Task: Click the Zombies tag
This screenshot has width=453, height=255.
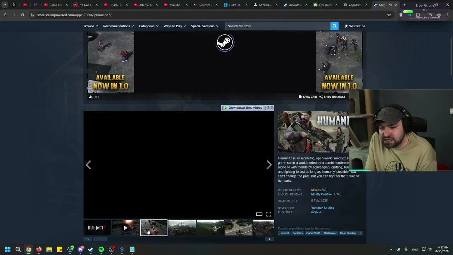Action: tap(298, 233)
